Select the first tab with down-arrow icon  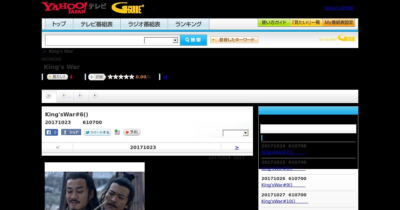(x=49, y=96)
